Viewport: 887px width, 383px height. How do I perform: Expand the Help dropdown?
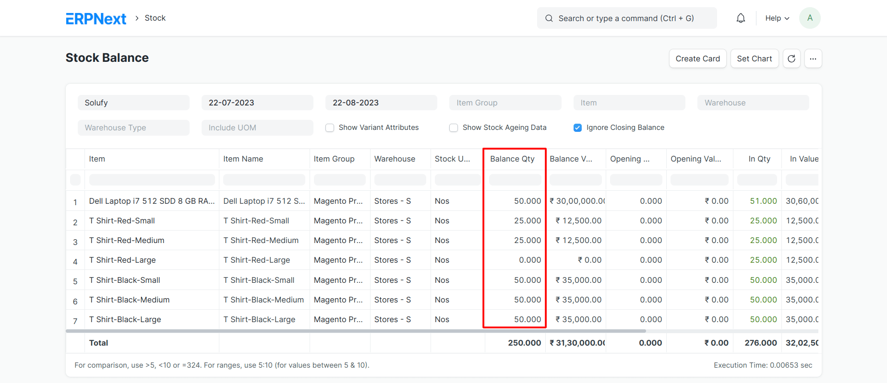click(x=777, y=18)
